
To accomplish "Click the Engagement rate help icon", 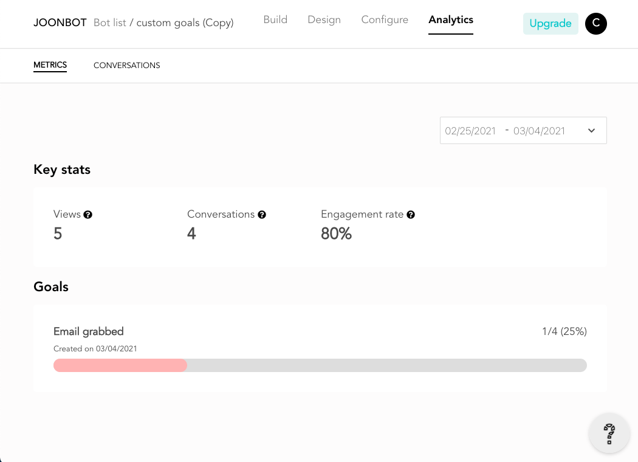I will [x=411, y=215].
